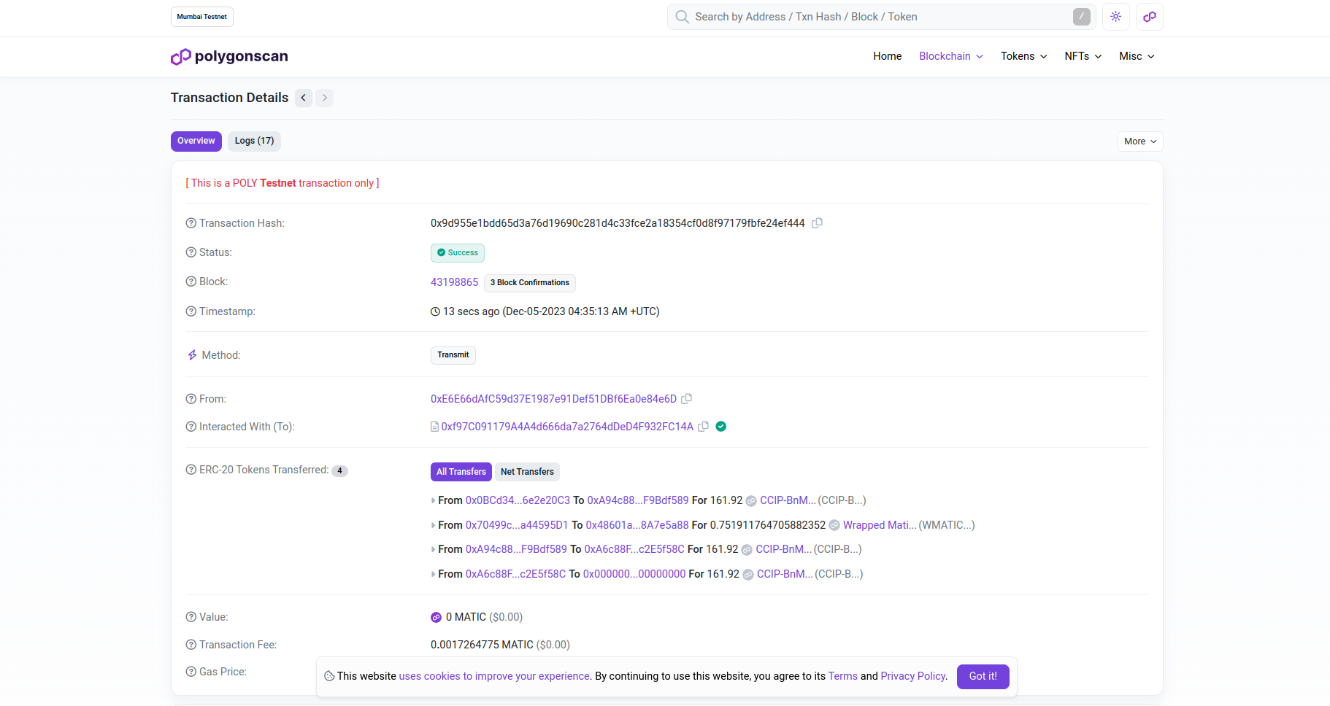
Task: Open the Privacy Policy link
Action: tap(913, 676)
